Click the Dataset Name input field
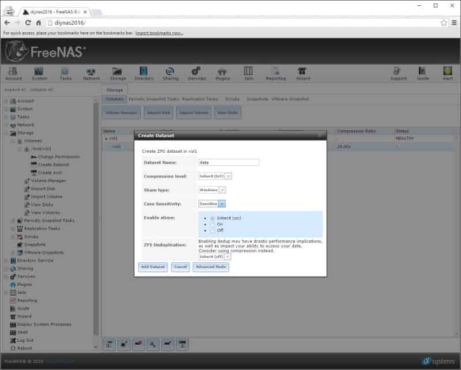 (228, 163)
